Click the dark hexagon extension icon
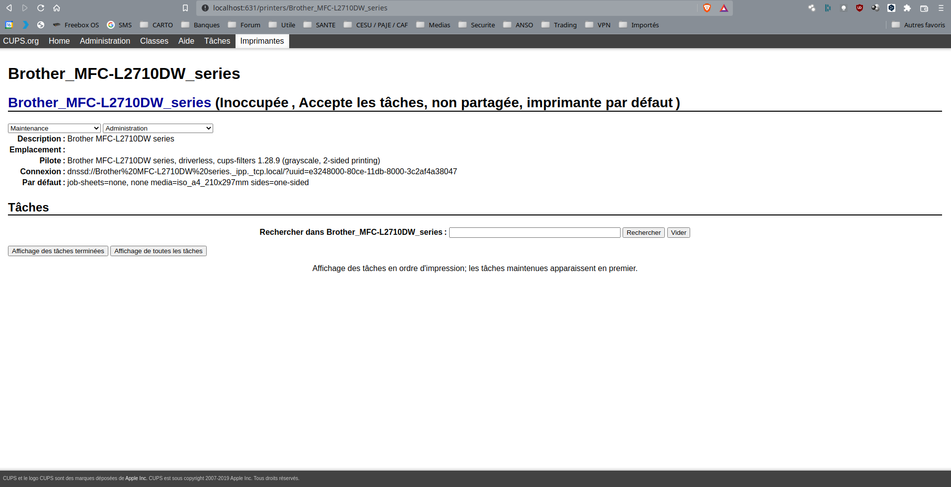 coord(891,8)
